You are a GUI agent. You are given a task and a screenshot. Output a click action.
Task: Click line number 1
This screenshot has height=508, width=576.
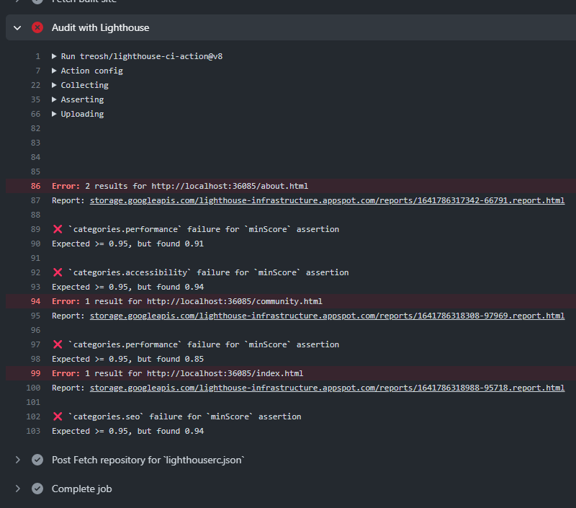[x=38, y=56]
